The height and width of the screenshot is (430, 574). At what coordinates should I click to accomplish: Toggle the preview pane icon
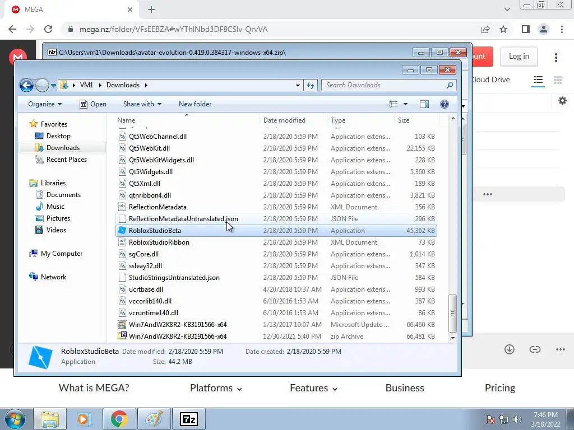[424, 104]
